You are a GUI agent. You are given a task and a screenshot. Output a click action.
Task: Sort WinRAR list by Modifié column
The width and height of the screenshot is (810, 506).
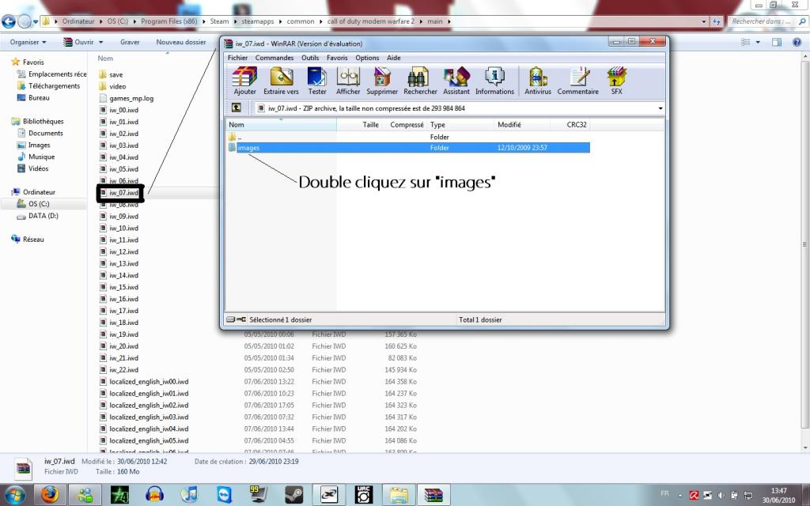522,124
